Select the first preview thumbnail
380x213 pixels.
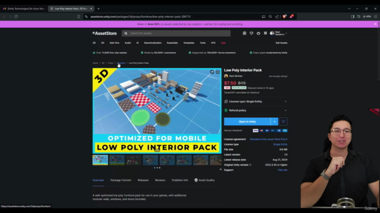coord(100,160)
